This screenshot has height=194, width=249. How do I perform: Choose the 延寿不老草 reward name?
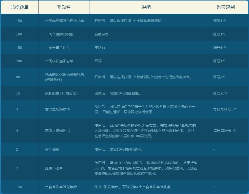pos(54,168)
